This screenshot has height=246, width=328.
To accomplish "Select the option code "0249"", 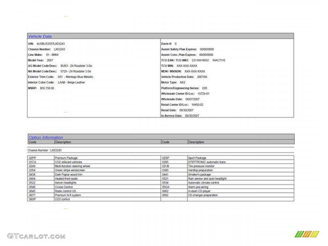I will (x=32, y=166).
